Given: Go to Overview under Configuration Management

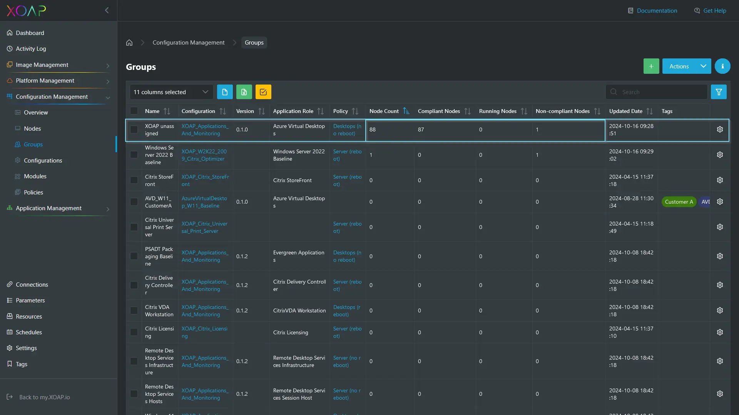Looking at the screenshot, I should click(x=36, y=113).
